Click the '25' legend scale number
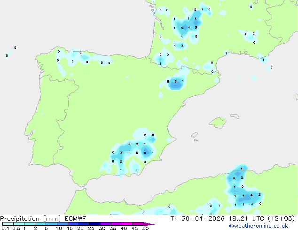 point(91,228)
